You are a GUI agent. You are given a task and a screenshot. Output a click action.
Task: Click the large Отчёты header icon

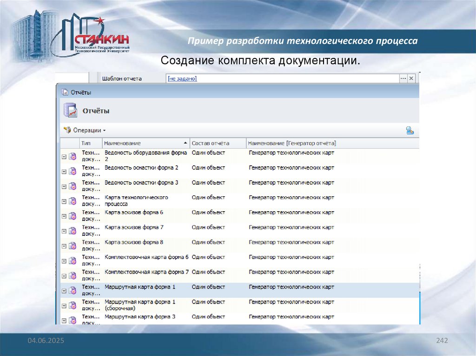tap(70, 111)
